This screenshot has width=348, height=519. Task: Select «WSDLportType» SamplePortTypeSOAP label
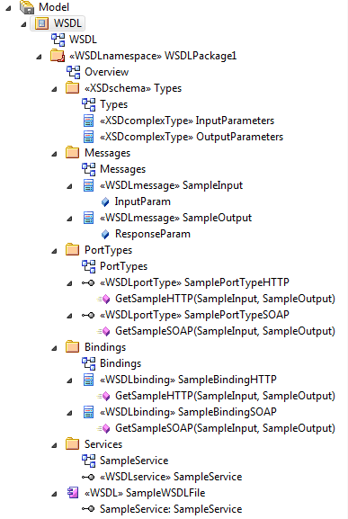click(194, 315)
